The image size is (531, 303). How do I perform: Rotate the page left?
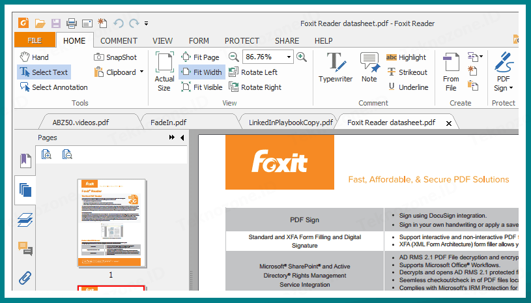point(253,72)
